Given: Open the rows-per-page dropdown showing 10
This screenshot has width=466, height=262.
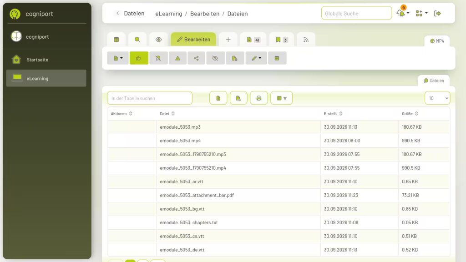Looking at the screenshot, I should (x=437, y=98).
